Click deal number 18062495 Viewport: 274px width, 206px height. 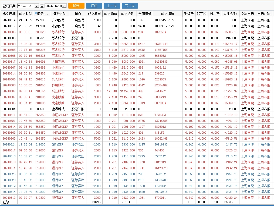pyautogui.click(x=161, y=138)
